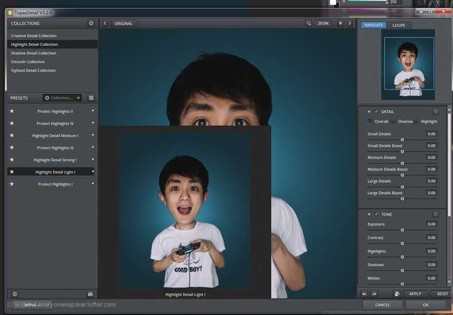Favorite star for Highlight Detail Light I
This screenshot has width=453, height=315.
12,172
